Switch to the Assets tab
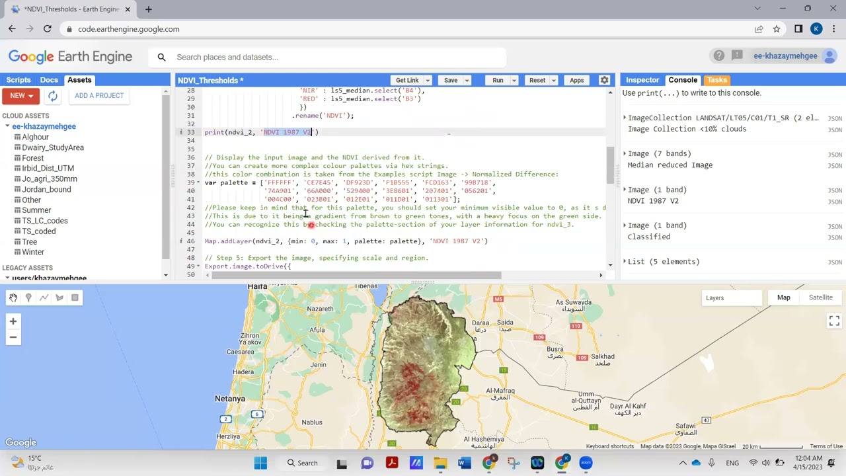Viewport: 846px width, 476px height. [x=79, y=80]
